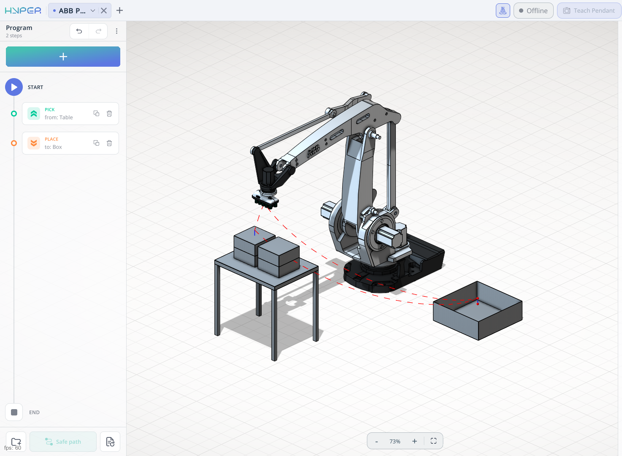The height and width of the screenshot is (456, 622).
Task: Fit the 3D view to screen
Action: (x=433, y=441)
